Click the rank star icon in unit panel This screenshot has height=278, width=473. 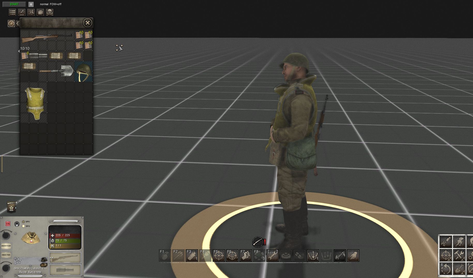pos(19,261)
